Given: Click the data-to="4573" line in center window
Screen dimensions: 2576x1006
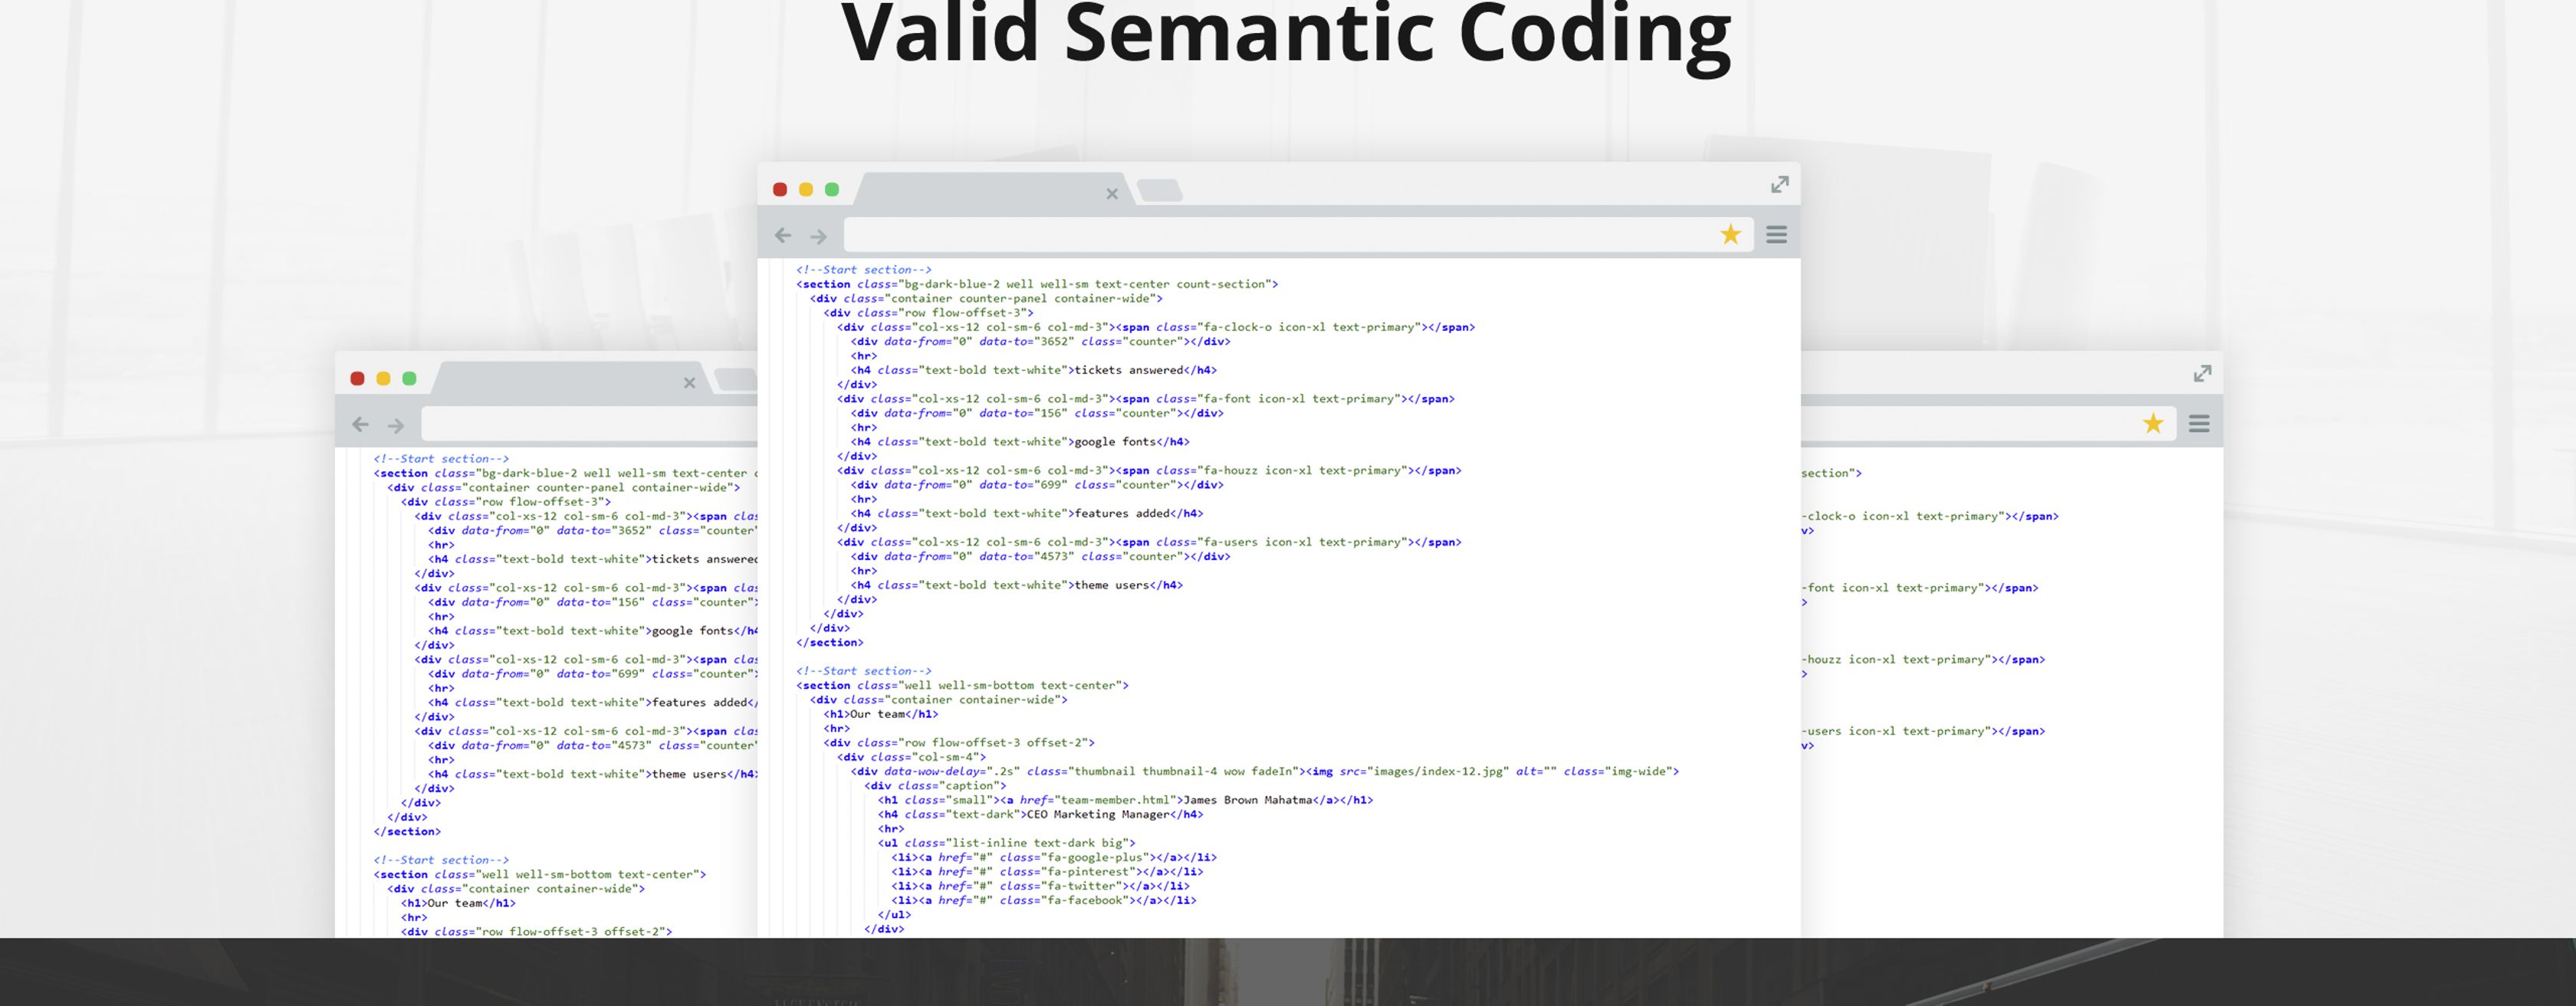Looking at the screenshot, I should [1041, 556].
